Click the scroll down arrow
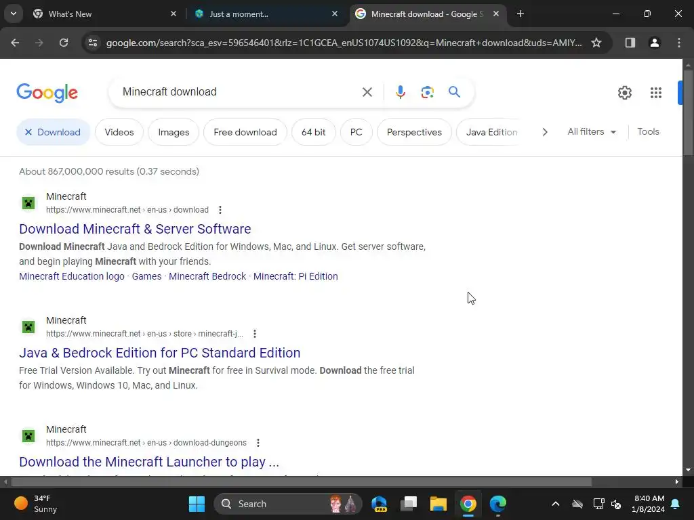Image resolution: width=694 pixels, height=520 pixels. tap(688, 470)
